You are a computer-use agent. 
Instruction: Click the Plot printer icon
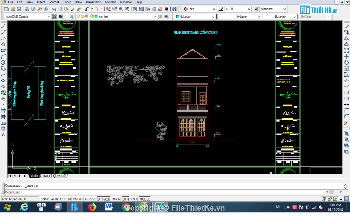click(x=27, y=9)
